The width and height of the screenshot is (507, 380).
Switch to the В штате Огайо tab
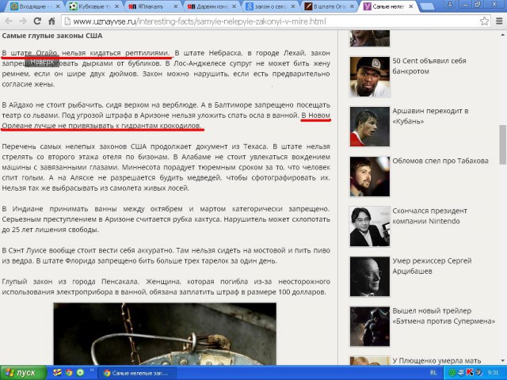point(328,6)
